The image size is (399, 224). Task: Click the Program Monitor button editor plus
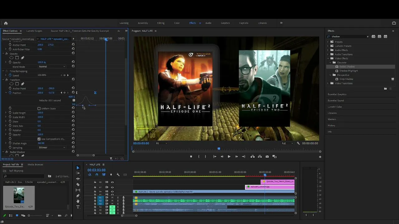click(x=320, y=156)
